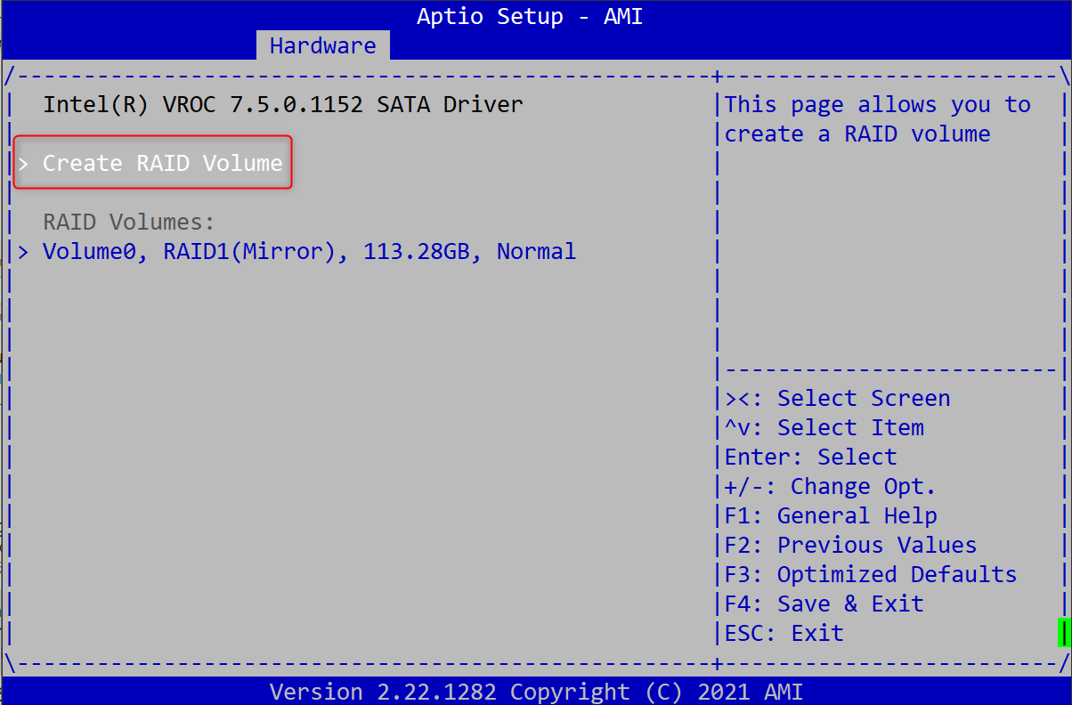
Task: Click the 'ESC: Exit' hint
Action: (x=784, y=633)
